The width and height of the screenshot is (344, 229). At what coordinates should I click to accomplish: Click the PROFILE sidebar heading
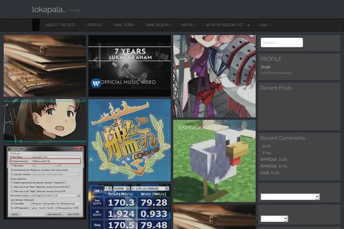[x=271, y=59]
